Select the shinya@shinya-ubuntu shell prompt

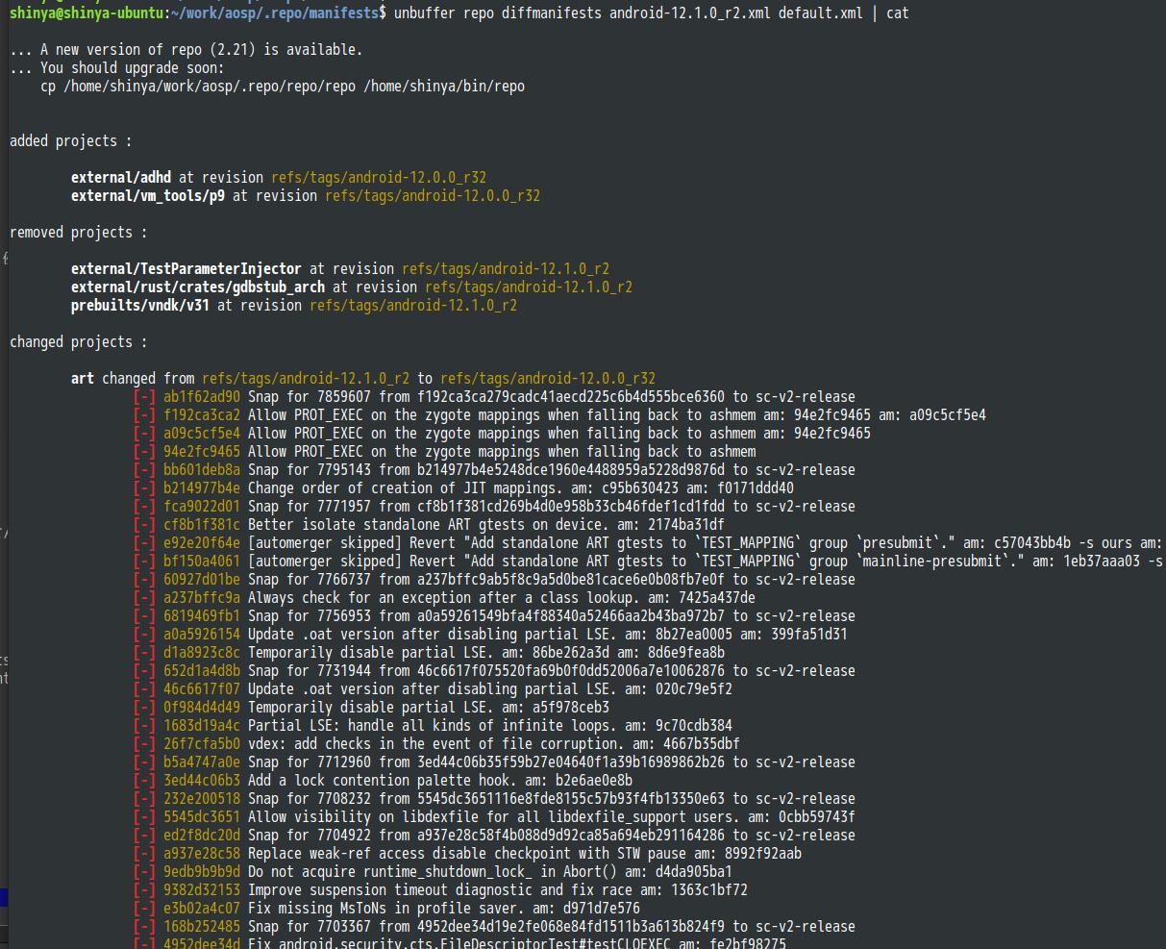tap(84, 12)
